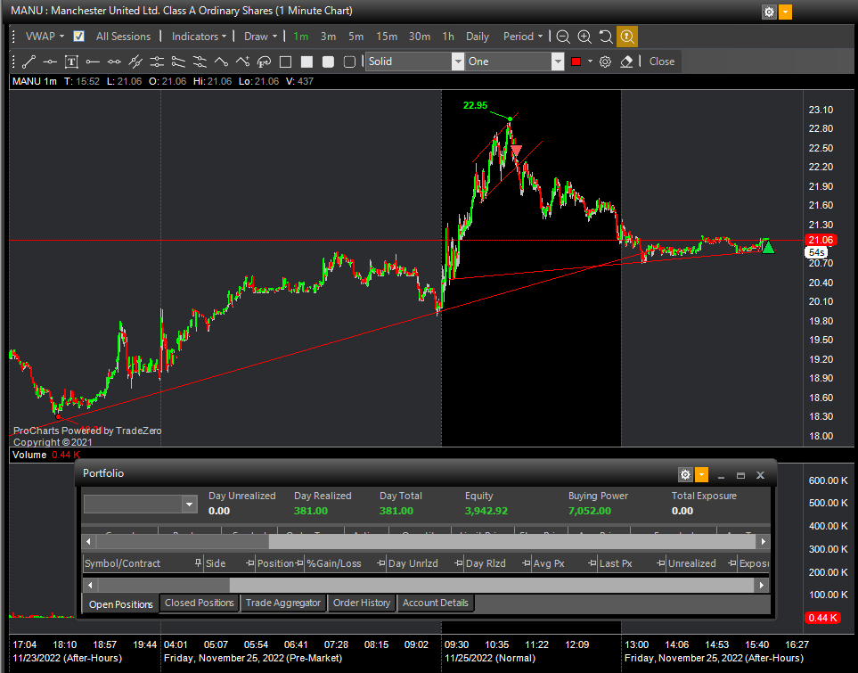Open drawing settings gear in draw toolbar

(605, 62)
